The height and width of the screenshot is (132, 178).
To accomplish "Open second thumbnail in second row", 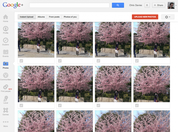I will coord(75,84).
